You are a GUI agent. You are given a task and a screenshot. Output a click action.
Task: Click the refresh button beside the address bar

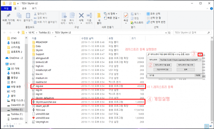point(169,33)
